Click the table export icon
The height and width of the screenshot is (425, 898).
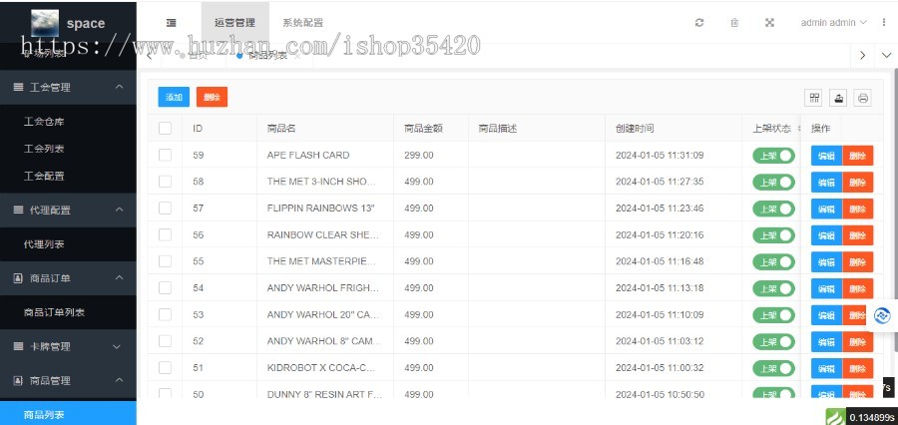pos(838,98)
